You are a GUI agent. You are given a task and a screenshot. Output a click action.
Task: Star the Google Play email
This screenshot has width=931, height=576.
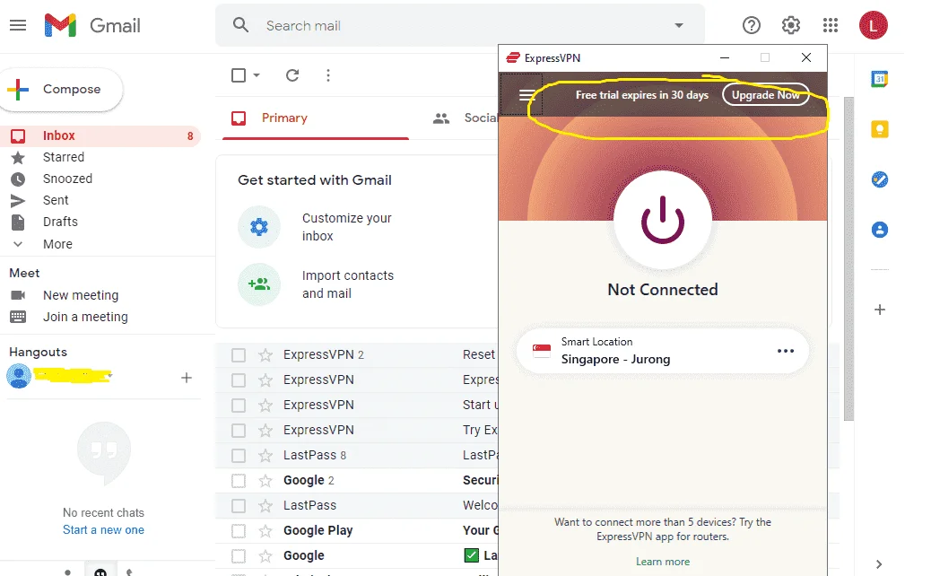click(x=265, y=530)
